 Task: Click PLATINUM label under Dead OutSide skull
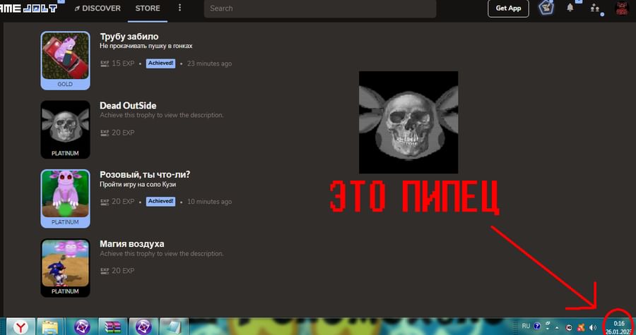pos(65,153)
